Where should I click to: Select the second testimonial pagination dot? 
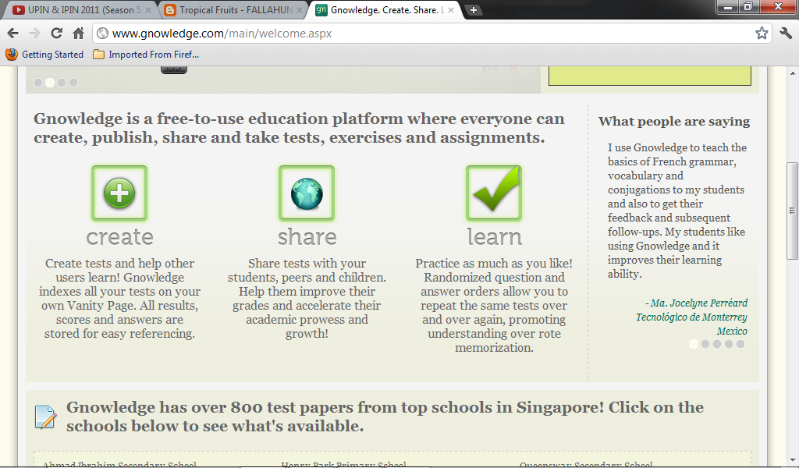point(705,344)
